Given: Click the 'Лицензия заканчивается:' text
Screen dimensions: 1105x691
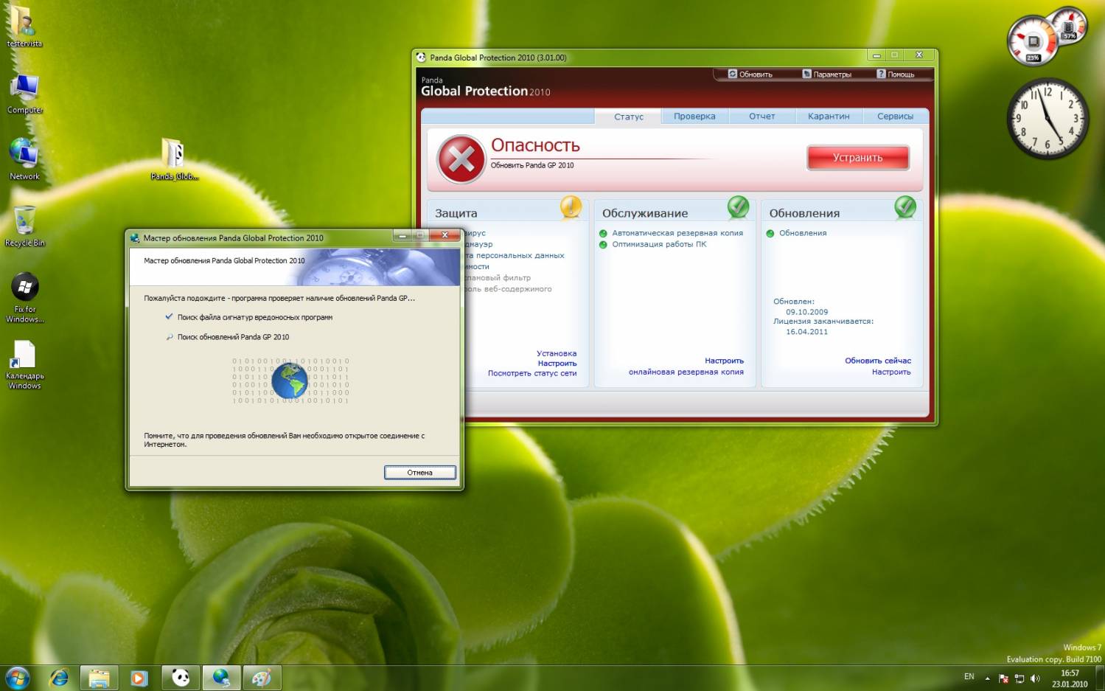Looking at the screenshot, I should point(823,322).
